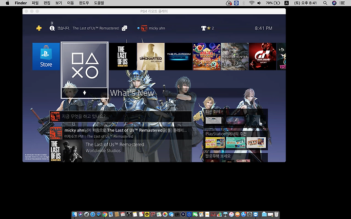Open the input source 'A' menu
The image size is (351, 219).
pyautogui.click(x=286, y=3)
